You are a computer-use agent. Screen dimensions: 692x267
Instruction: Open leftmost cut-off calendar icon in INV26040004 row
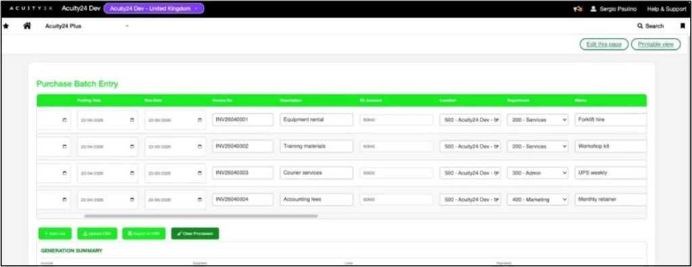[x=64, y=199]
